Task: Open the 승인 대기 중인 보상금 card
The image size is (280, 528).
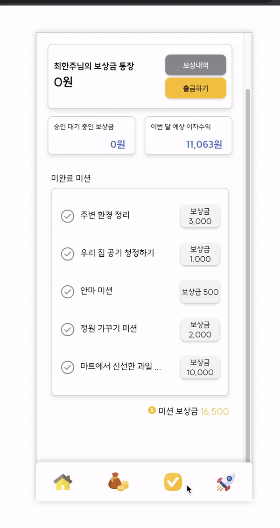Action: 91,135
